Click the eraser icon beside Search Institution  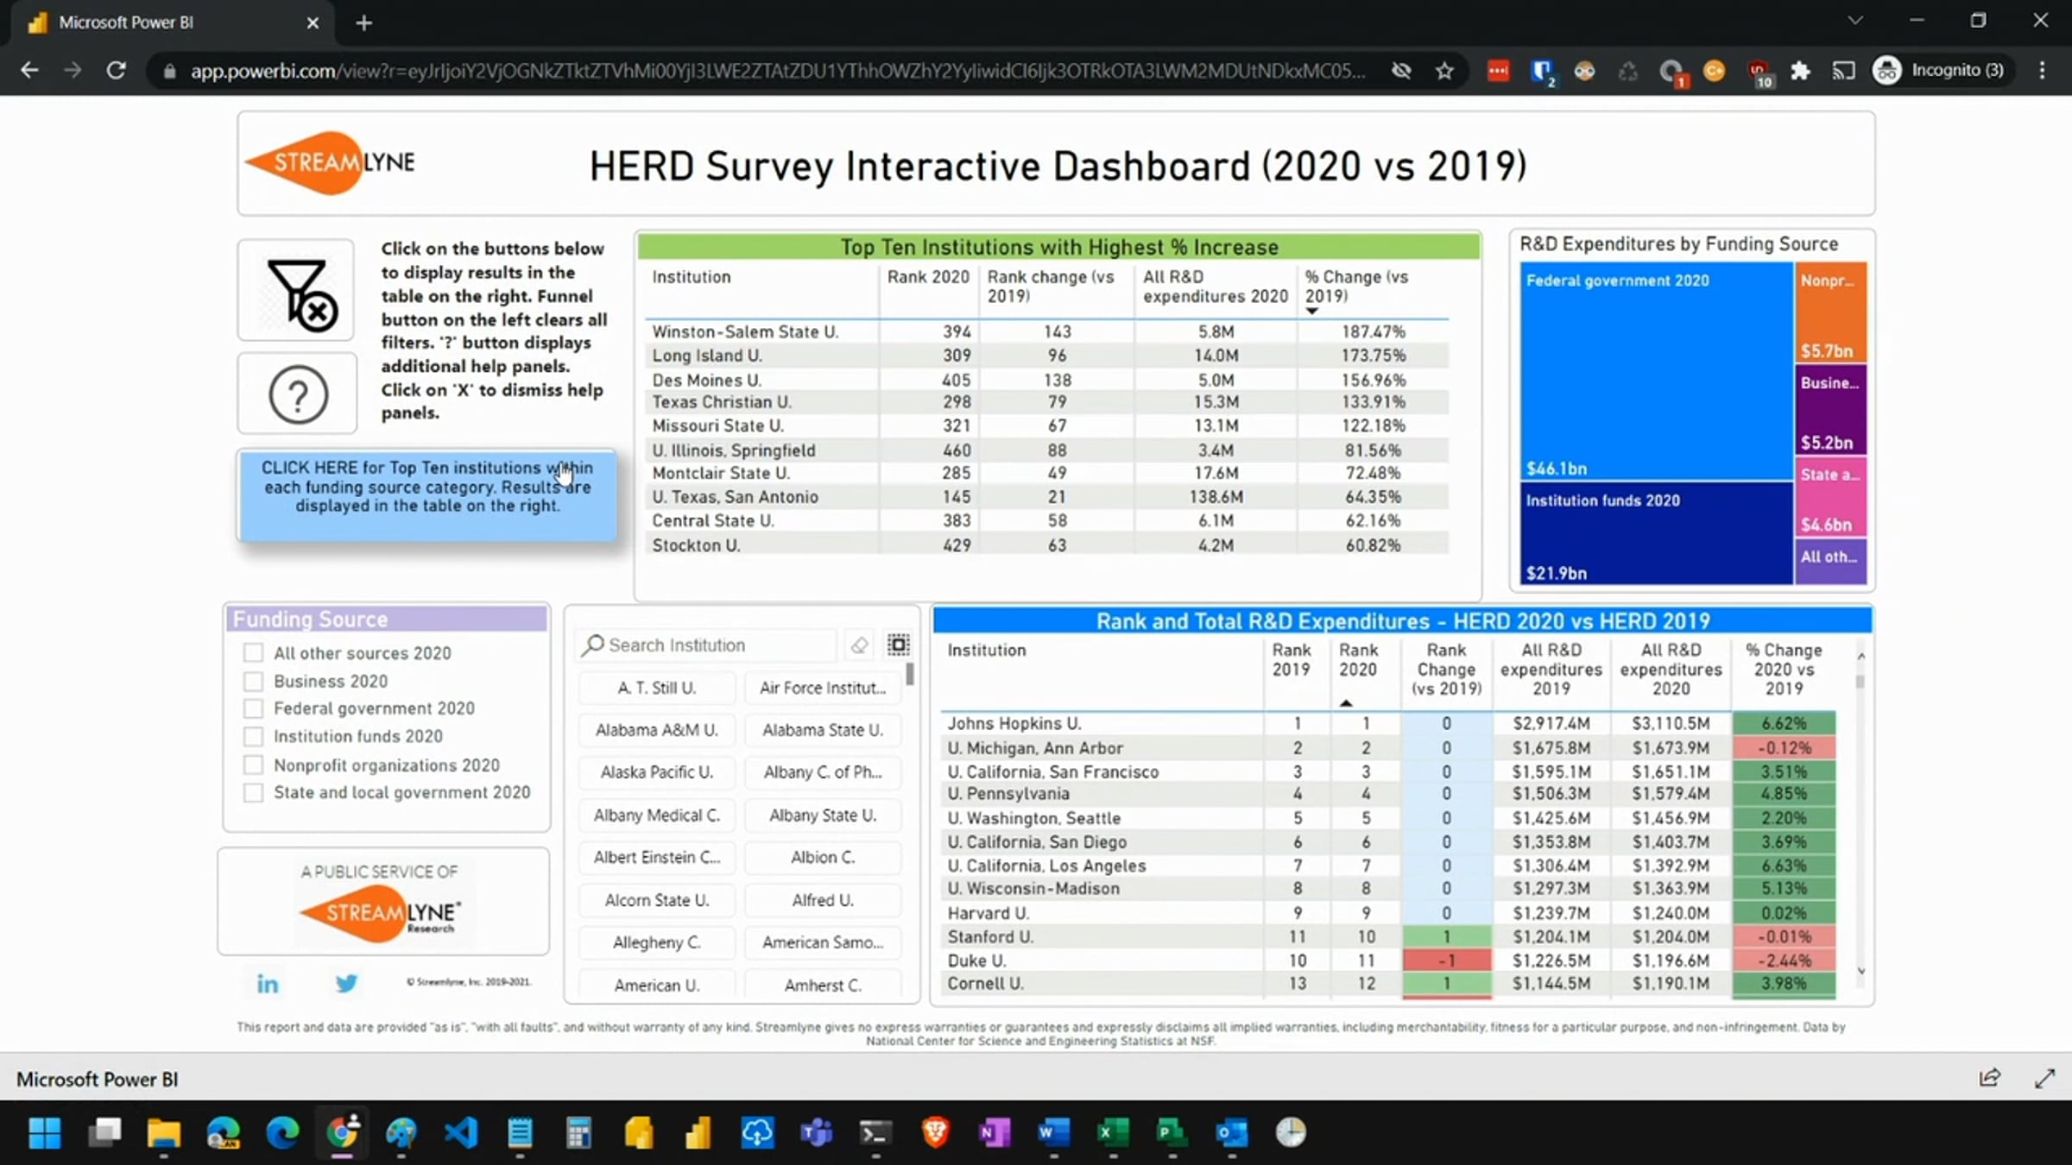click(x=859, y=645)
